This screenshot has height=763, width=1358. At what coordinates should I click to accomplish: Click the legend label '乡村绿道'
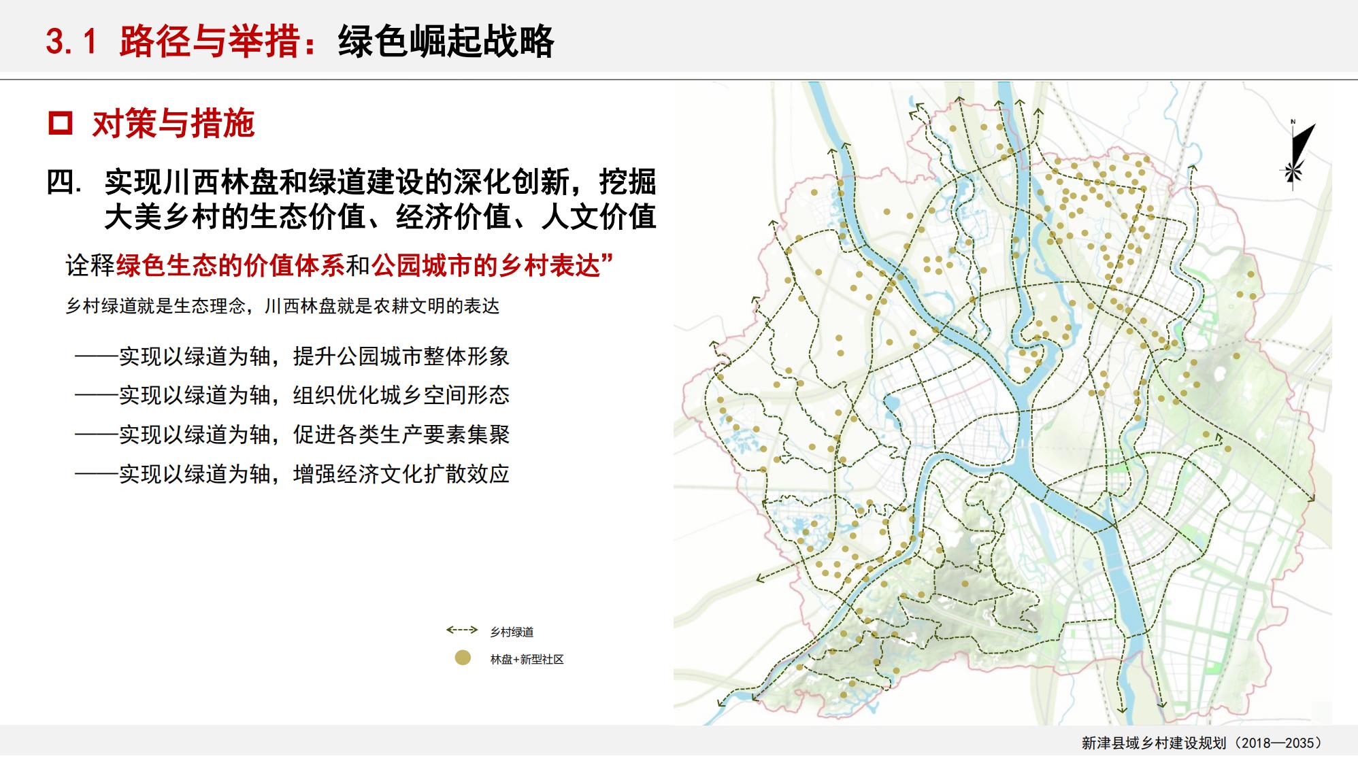(x=512, y=632)
